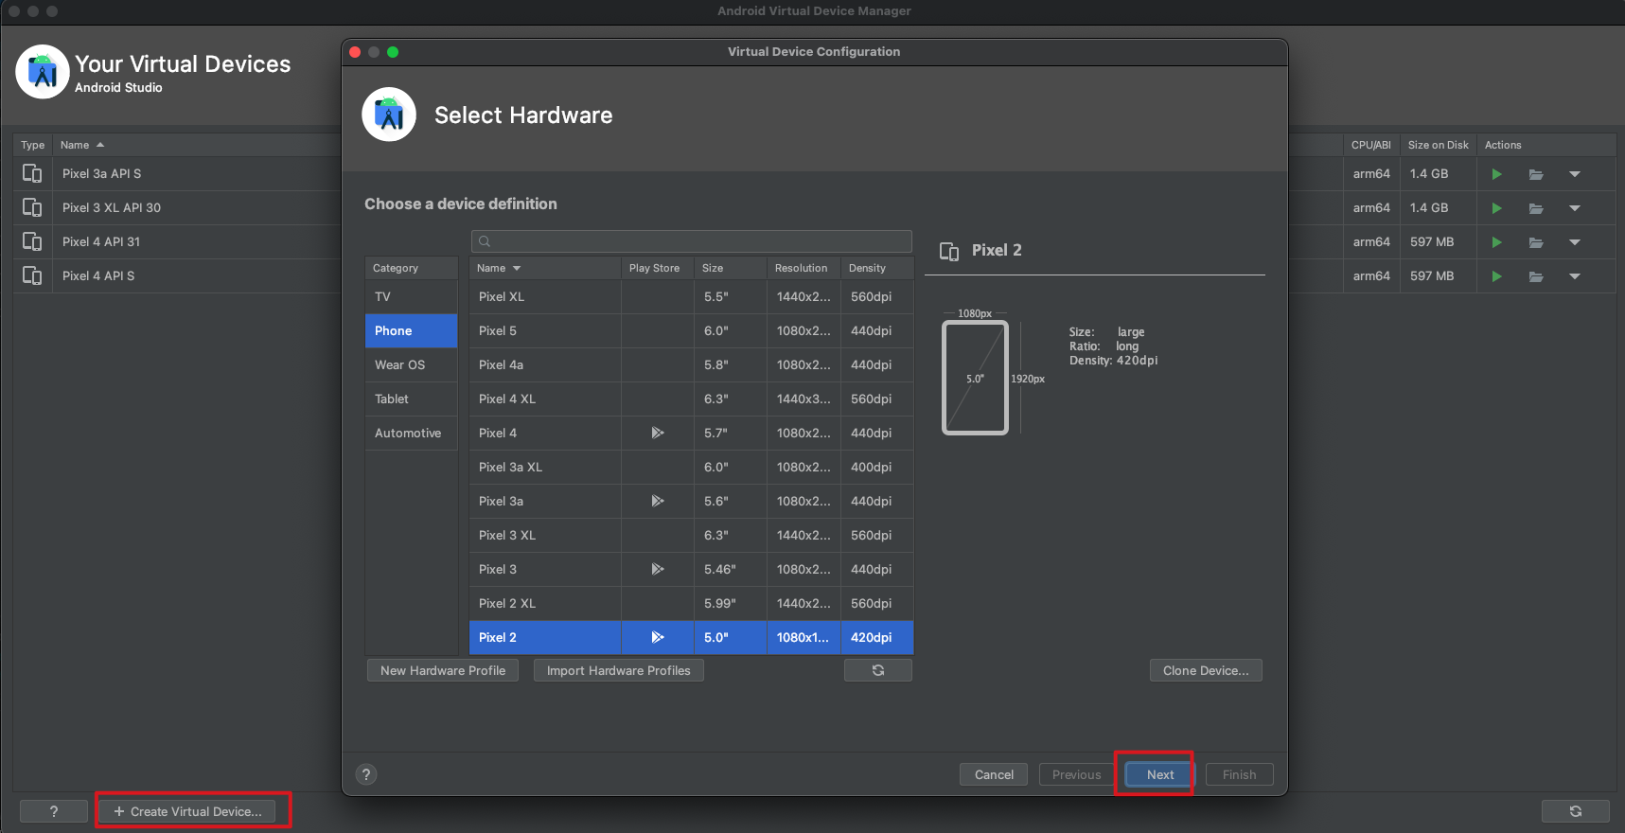
Task: Open New Hardware Profile
Action: coord(442,670)
